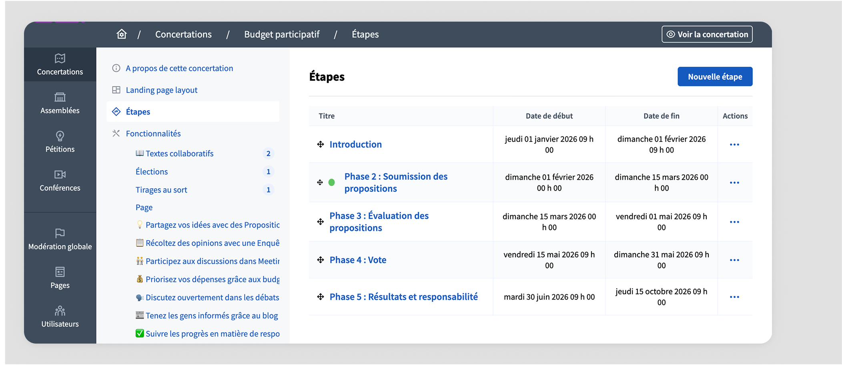Viewport: 842px width, 370px height.
Task: Open actions menu for Introduction row
Action: (734, 145)
